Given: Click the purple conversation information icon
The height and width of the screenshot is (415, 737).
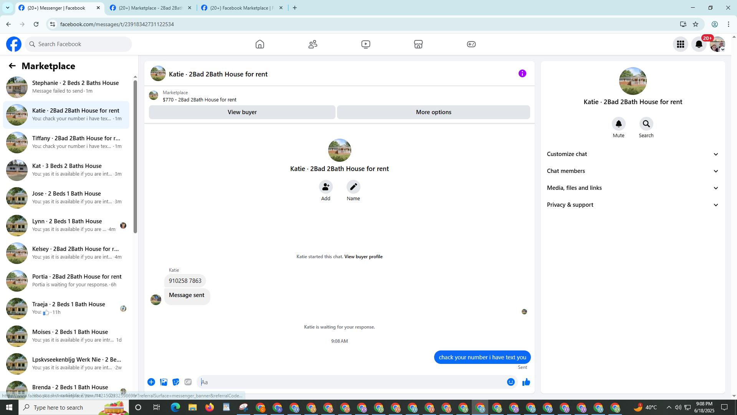Looking at the screenshot, I should (x=522, y=73).
